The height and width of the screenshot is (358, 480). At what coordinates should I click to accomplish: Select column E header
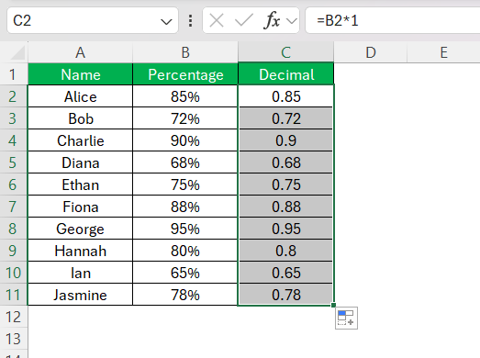click(443, 52)
